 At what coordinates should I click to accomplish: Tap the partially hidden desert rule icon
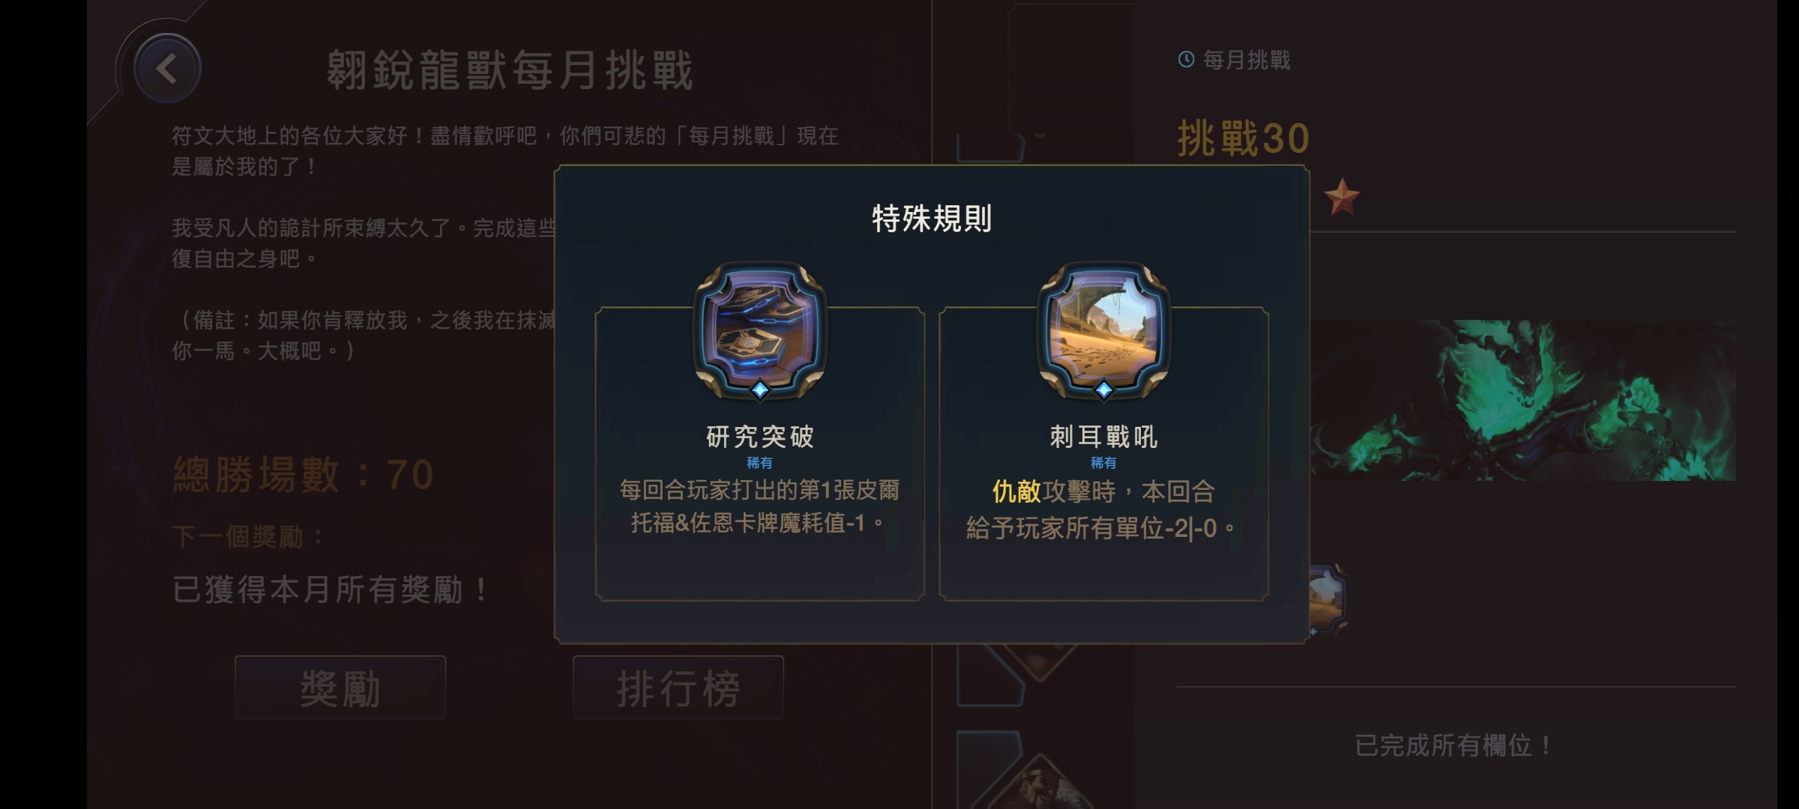click(x=1328, y=599)
